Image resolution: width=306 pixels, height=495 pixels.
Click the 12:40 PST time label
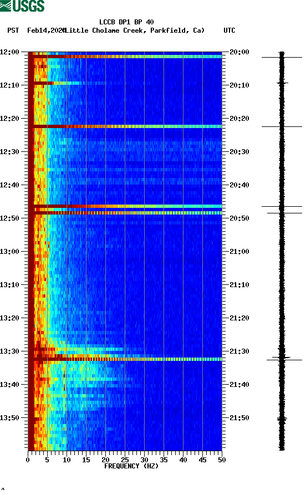9,185
